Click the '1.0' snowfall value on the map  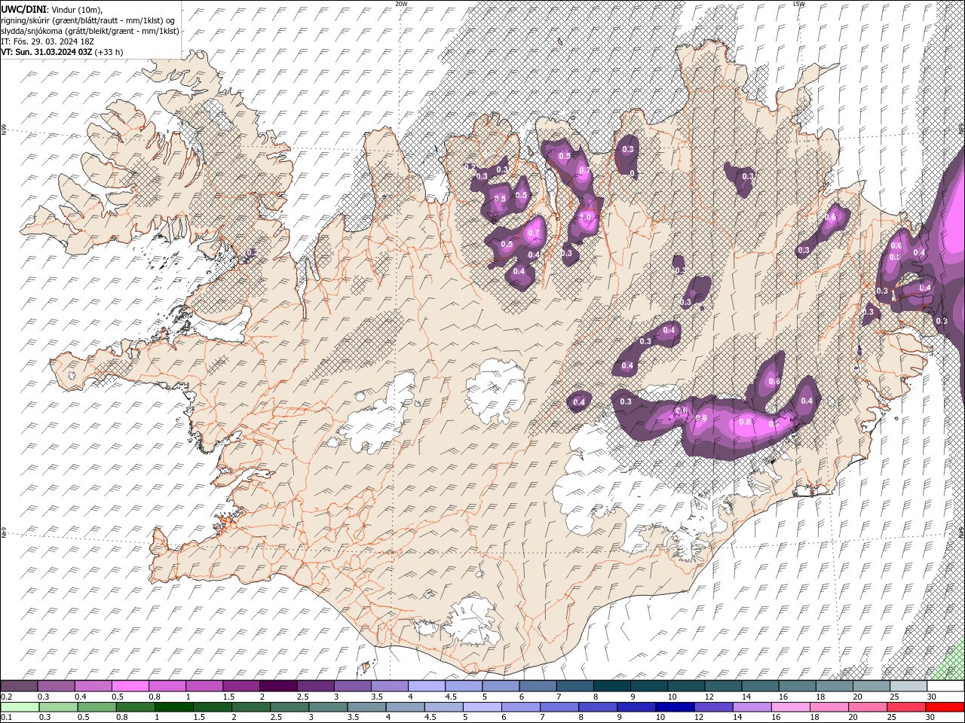[586, 217]
